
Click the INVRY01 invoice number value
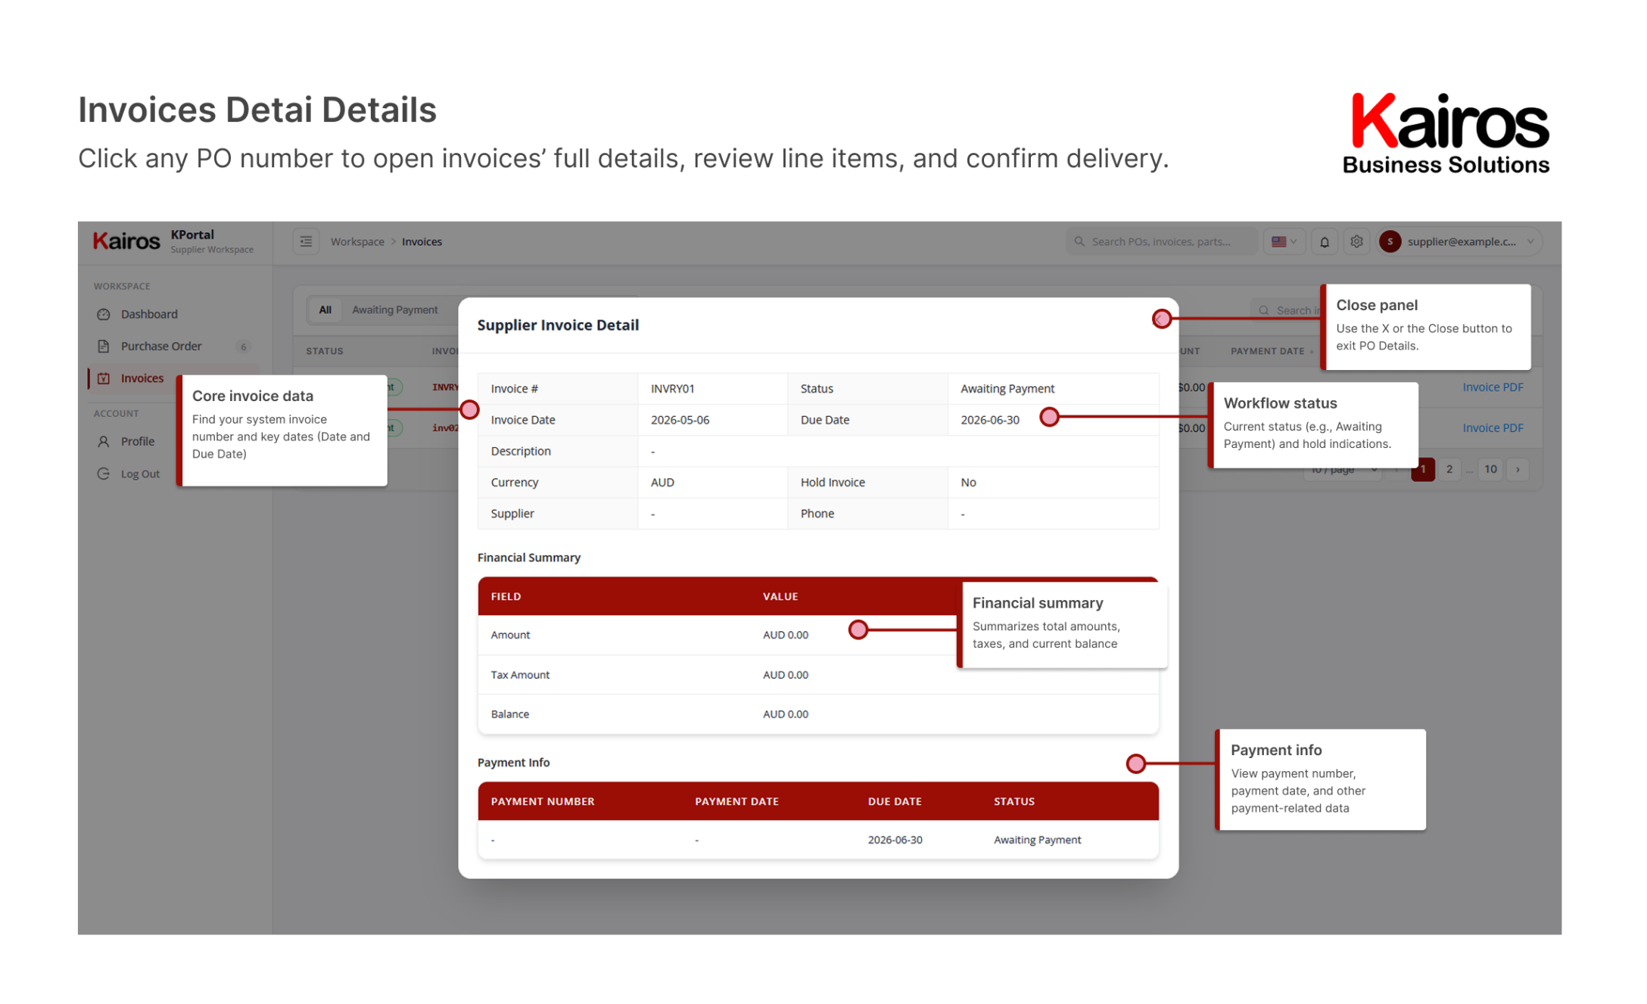(x=672, y=389)
